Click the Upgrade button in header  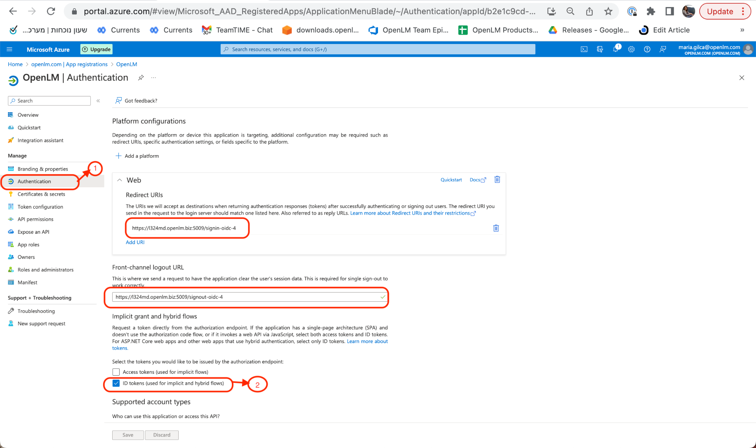[96, 49]
